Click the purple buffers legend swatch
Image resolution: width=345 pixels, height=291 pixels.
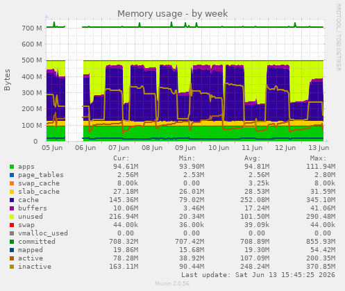tap(12, 208)
